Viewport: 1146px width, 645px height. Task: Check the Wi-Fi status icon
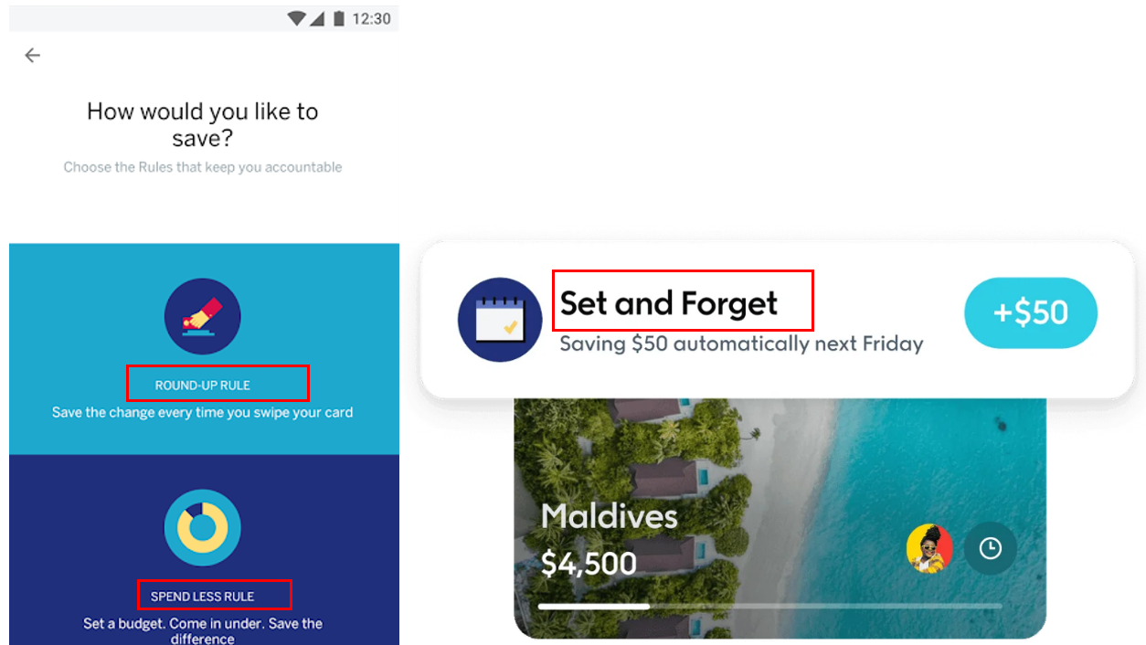(x=296, y=18)
